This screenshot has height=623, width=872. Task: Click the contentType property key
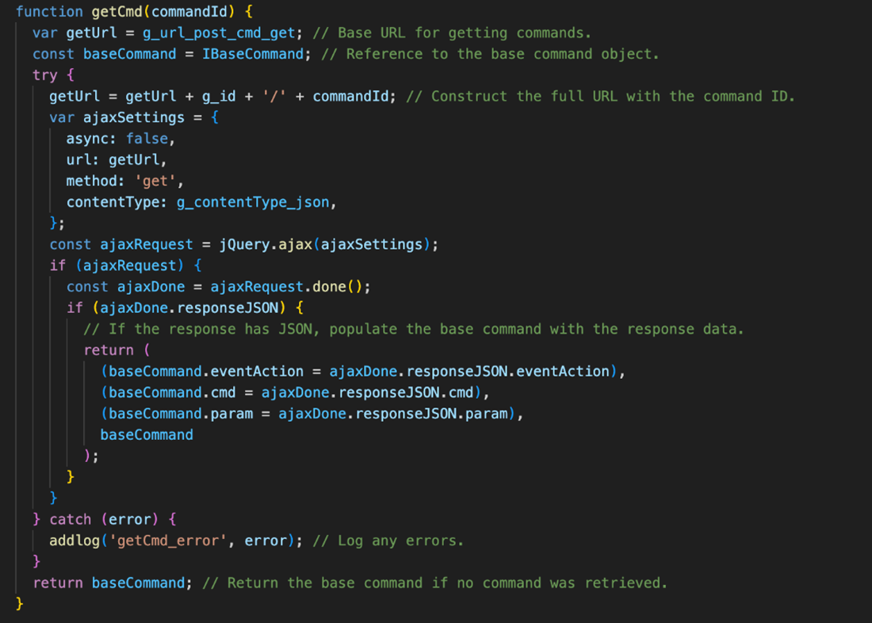[113, 202]
